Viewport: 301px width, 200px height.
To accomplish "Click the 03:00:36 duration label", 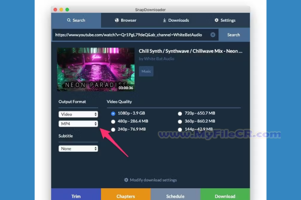I will (126, 88).
